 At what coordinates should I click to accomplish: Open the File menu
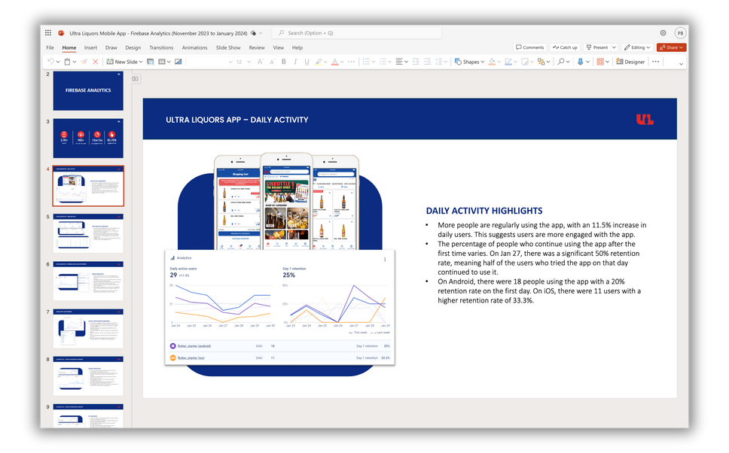tap(50, 47)
